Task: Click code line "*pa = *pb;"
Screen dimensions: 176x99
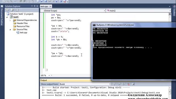Action: point(57,53)
